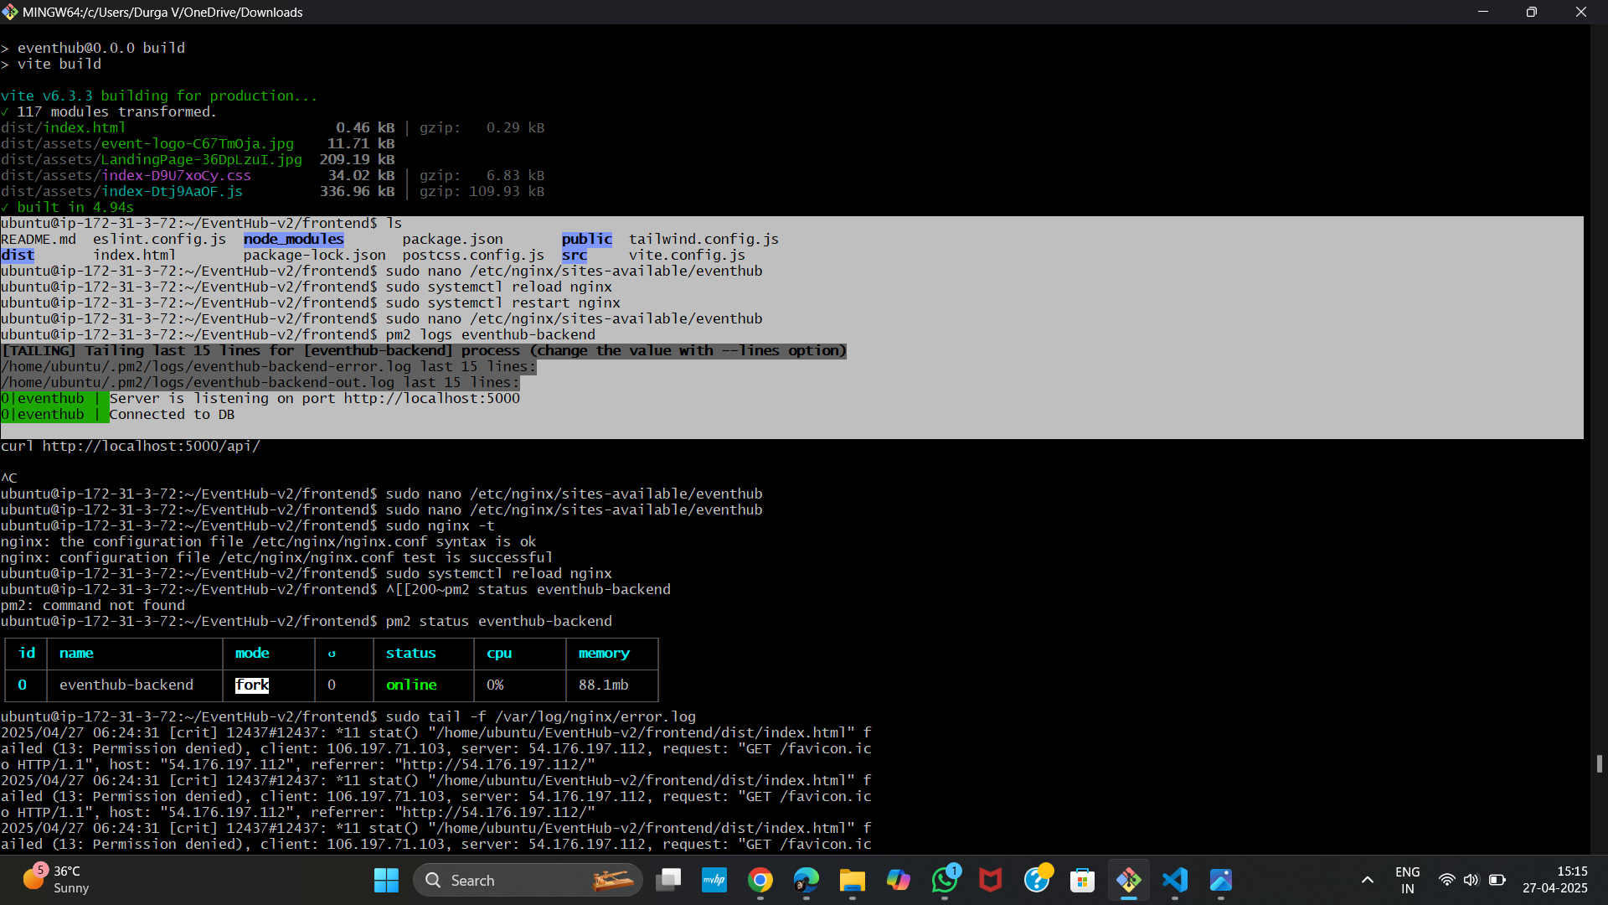Click the taskbar Search box

[528, 880]
